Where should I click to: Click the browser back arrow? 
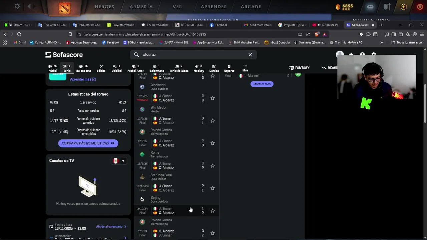click(x=5, y=34)
